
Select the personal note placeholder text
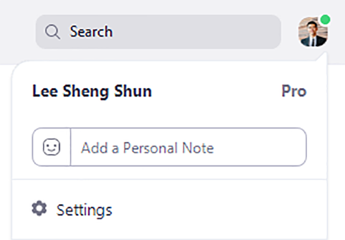tap(147, 147)
